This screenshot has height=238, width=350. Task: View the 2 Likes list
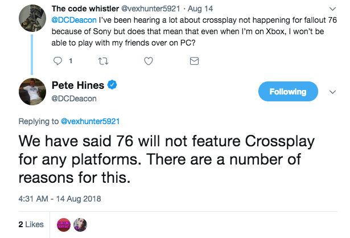click(31, 225)
